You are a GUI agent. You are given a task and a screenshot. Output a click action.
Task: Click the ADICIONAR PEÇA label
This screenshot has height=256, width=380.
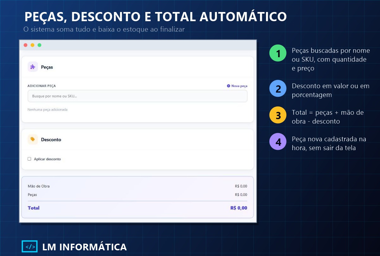(42, 86)
